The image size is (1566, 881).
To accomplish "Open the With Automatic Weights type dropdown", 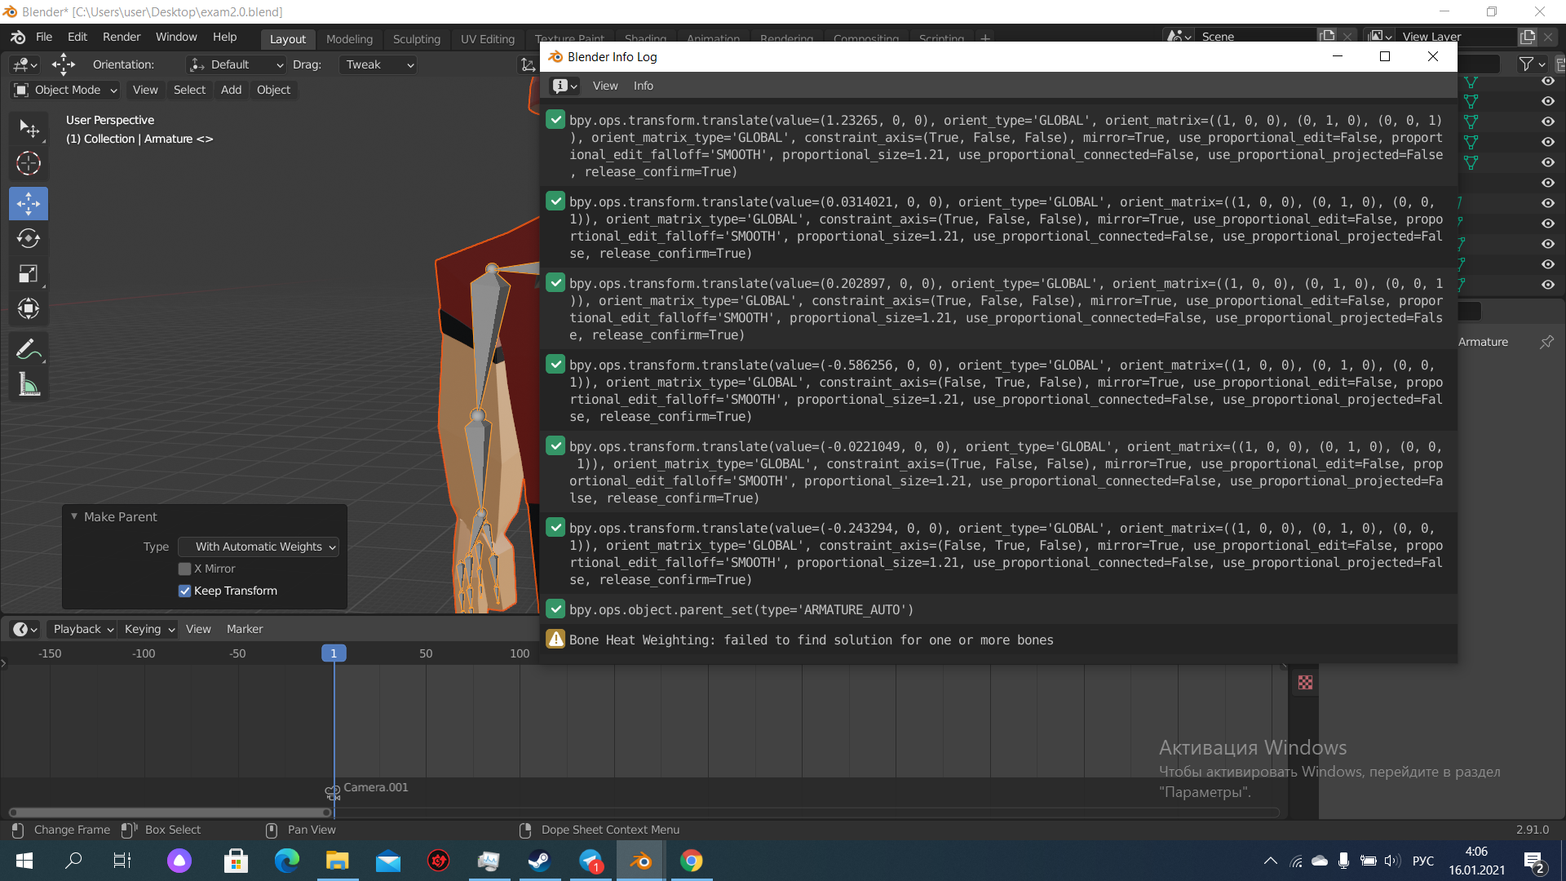I will click(x=259, y=547).
